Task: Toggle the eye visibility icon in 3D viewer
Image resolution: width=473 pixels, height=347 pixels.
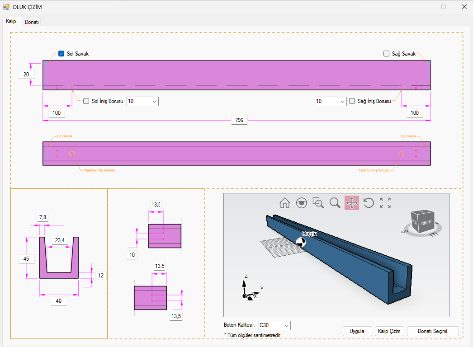Action: pyautogui.click(x=302, y=203)
